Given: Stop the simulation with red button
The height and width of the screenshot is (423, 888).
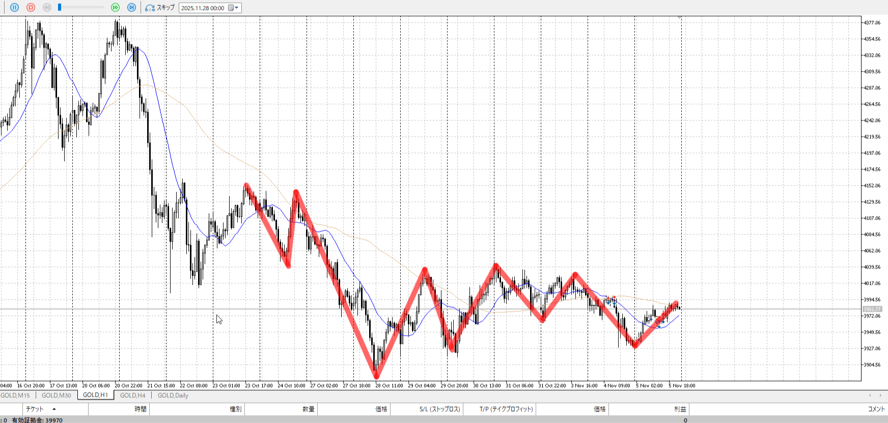Looking at the screenshot, I should point(31,8).
